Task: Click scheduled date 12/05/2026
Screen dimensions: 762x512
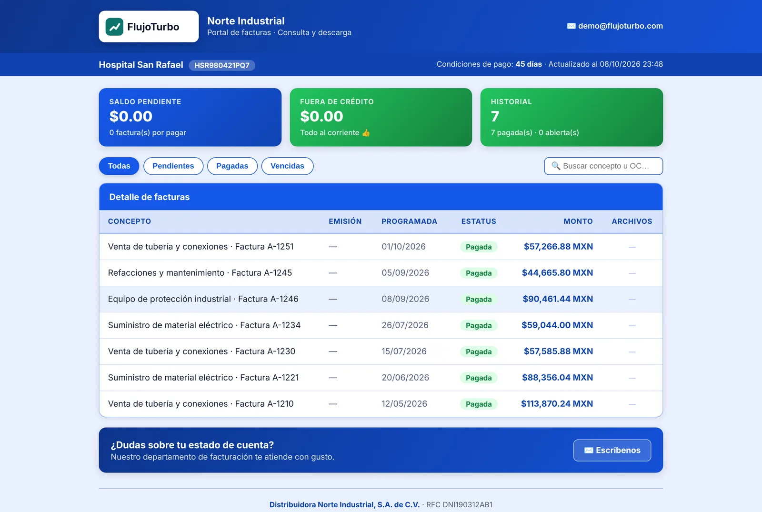Action: tap(404, 404)
